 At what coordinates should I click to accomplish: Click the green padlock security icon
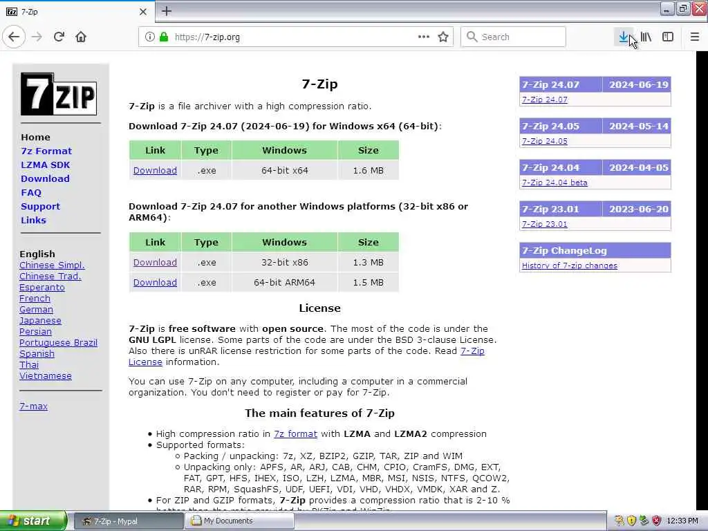(x=164, y=37)
